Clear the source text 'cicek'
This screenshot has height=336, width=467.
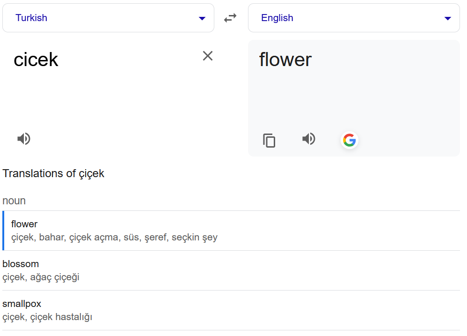[207, 56]
